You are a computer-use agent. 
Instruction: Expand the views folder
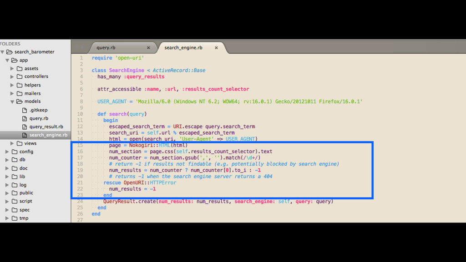click(x=12, y=143)
